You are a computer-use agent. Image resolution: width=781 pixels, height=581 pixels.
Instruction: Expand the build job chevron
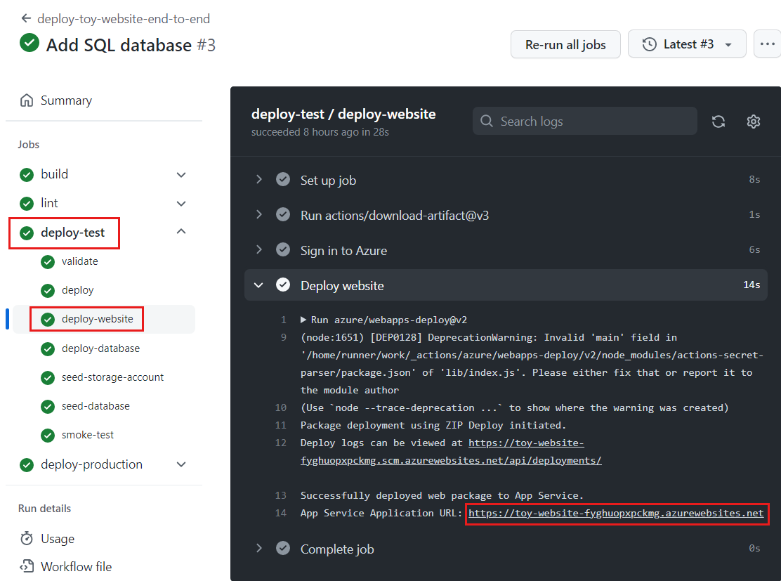[181, 175]
